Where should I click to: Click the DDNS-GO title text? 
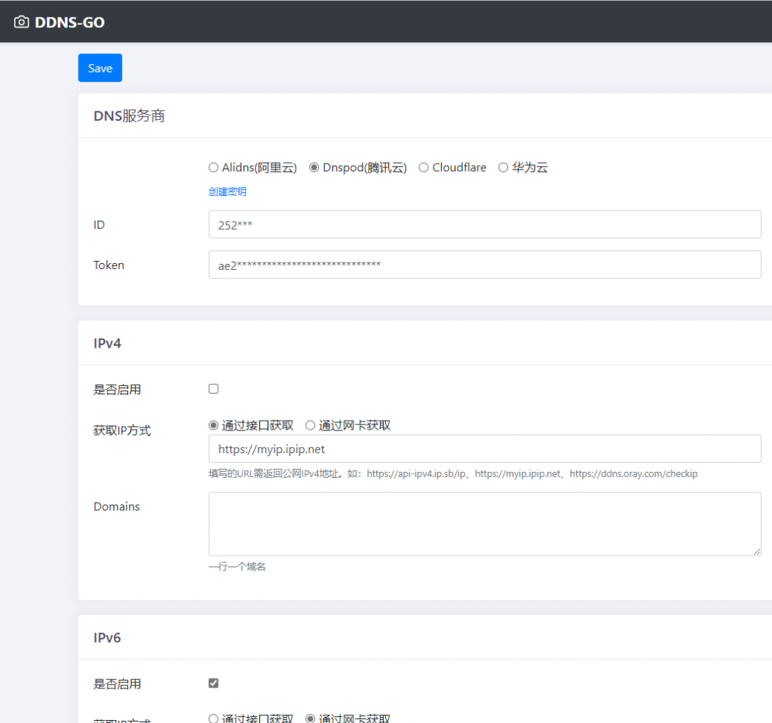[69, 22]
